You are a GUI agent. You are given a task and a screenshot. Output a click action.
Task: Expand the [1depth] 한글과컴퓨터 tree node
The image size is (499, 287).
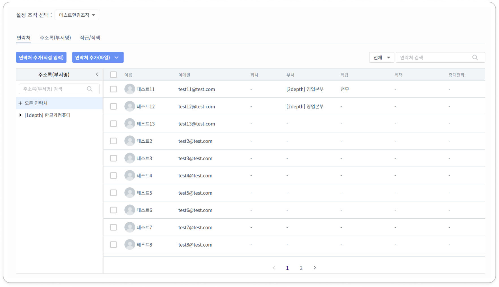click(x=20, y=115)
